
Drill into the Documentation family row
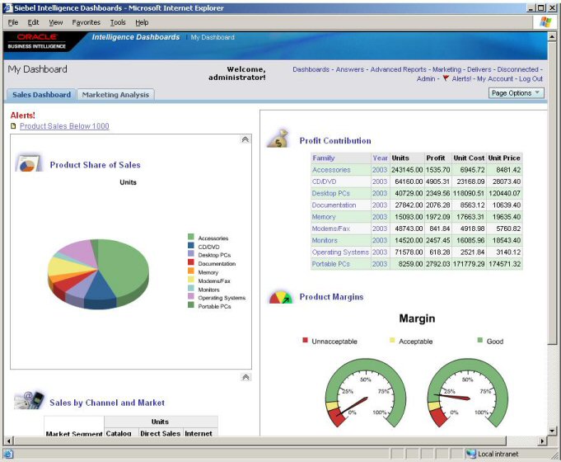click(x=334, y=205)
